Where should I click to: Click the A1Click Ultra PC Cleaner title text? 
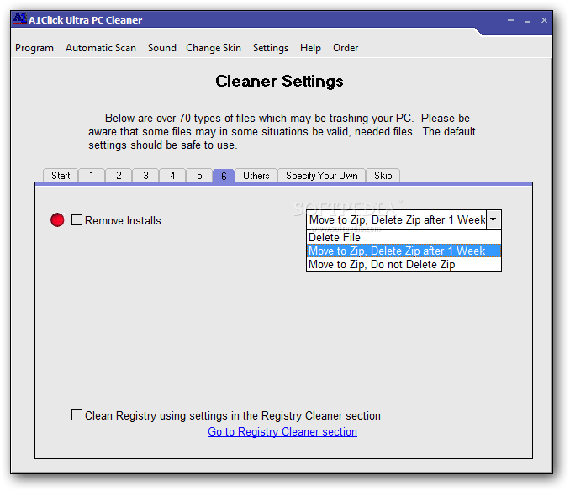(x=86, y=20)
